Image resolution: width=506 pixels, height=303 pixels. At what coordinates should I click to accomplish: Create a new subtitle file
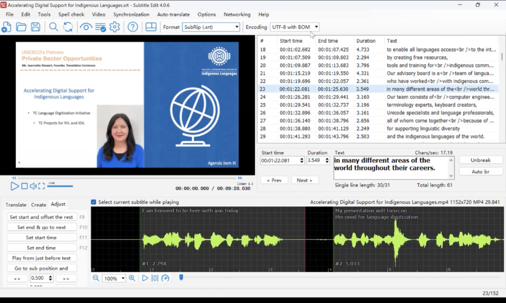(6, 27)
